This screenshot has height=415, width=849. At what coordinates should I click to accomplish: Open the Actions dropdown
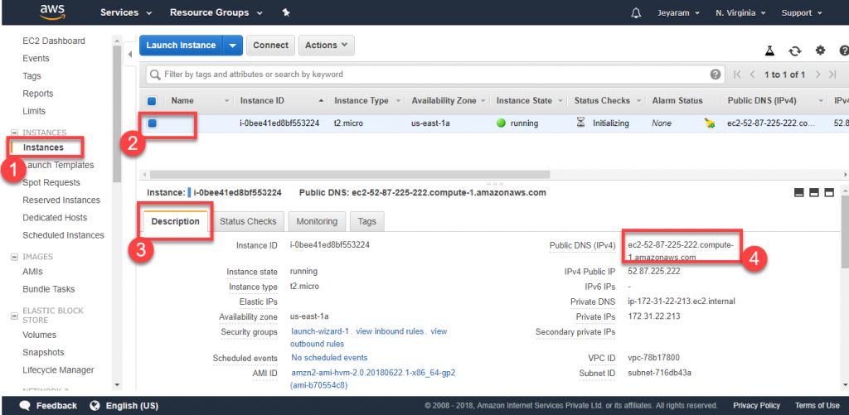[x=327, y=46]
